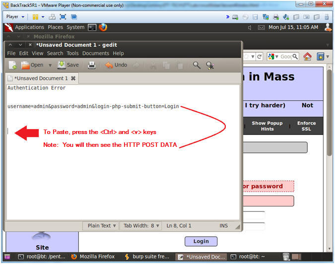
Task: Click the Open file button in gedit
Action: (x=32, y=65)
